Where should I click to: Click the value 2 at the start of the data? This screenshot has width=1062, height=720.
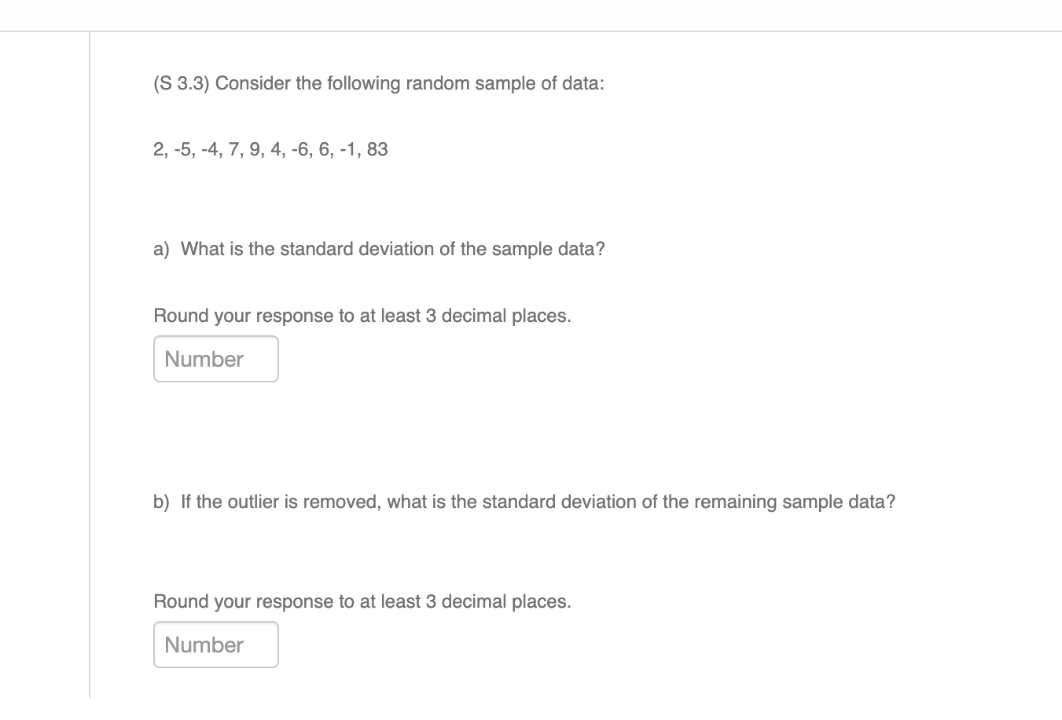tap(157, 148)
